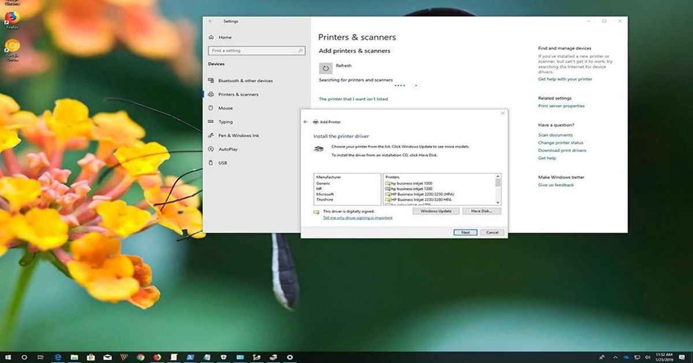This screenshot has height=363, width=693.
Task: Choose hp business inkjet 1200 printer
Action: coord(411,189)
